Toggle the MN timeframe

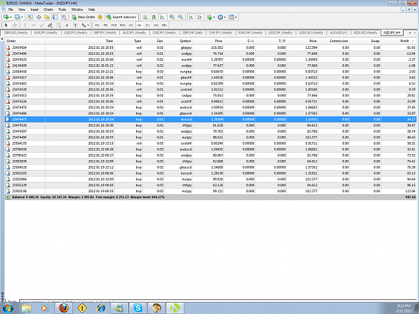click(x=164, y=25)
